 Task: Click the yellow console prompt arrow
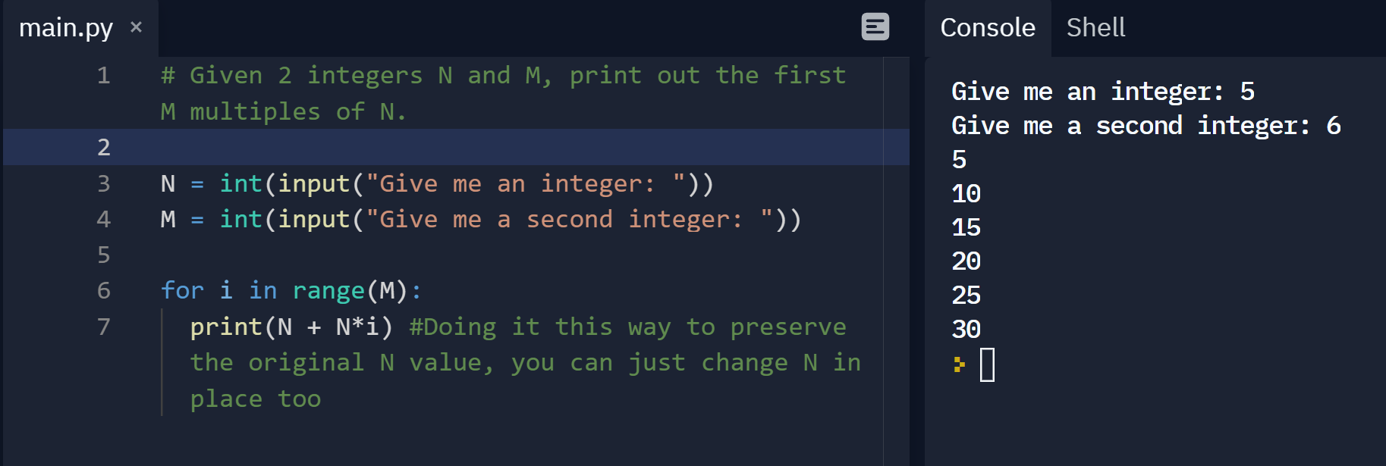coord(960,365)
